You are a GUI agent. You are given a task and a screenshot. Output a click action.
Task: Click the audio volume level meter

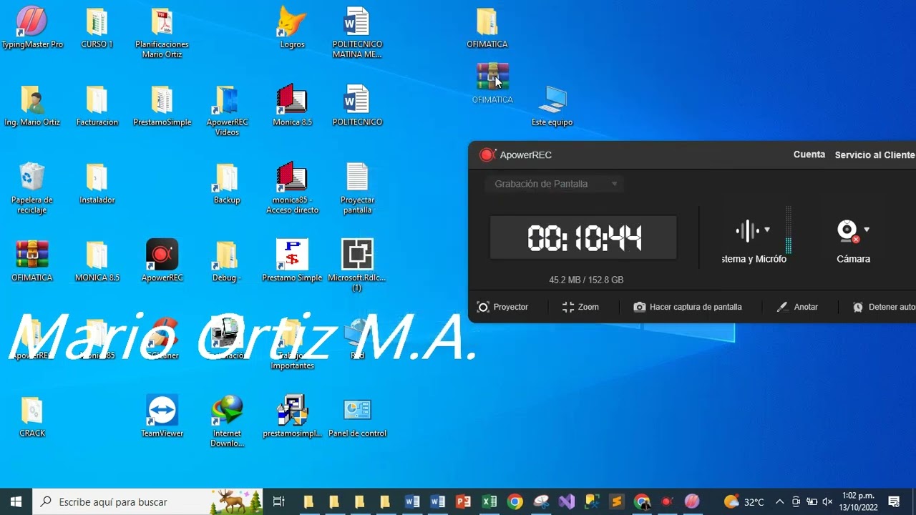coord(789,230)
